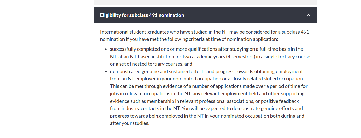Screen dimensions: 361x138
Task: Click 'nomination if you have met the following criteria' line
Action: pyautogui.click(x=189, y=39)
